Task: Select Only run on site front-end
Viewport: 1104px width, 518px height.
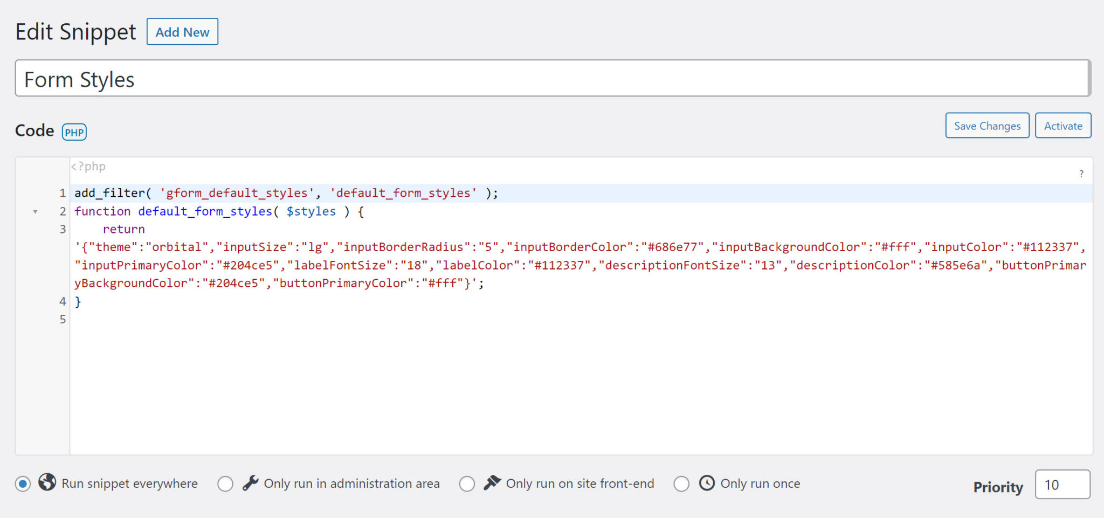Action: (467, 484)
